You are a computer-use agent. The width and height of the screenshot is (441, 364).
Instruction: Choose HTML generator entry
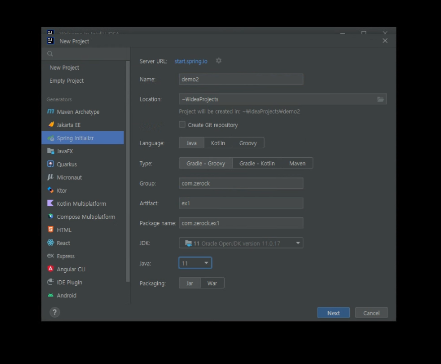click(x=83, y=229)
